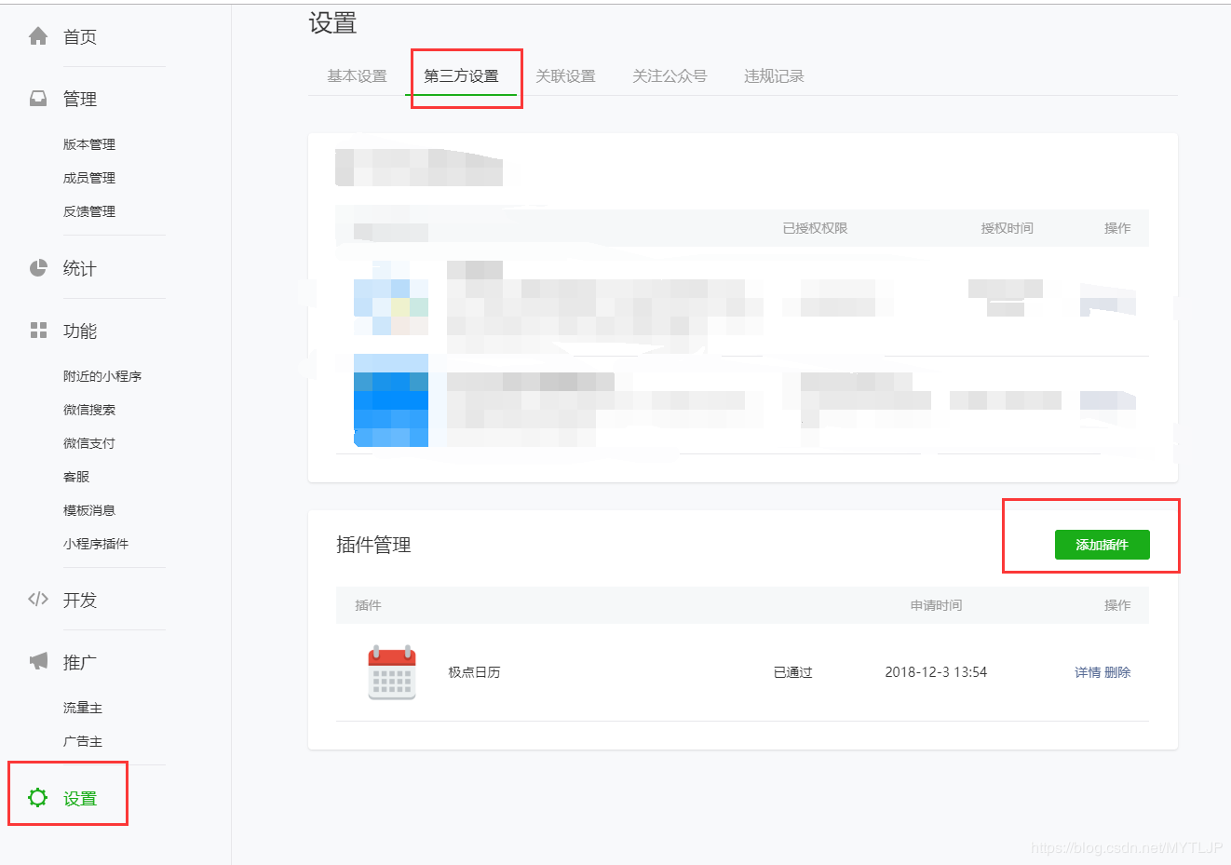
Task: Click the 申请时间 column header
Action: pos(936,605)
